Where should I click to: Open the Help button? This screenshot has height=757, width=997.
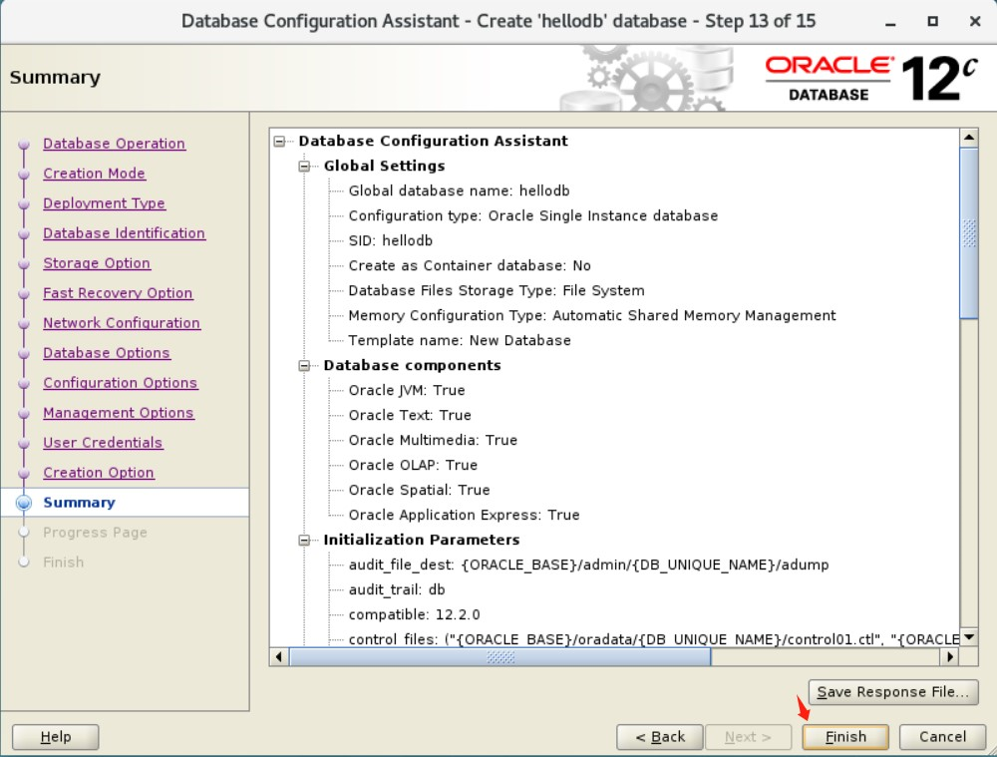coord(55,737)
